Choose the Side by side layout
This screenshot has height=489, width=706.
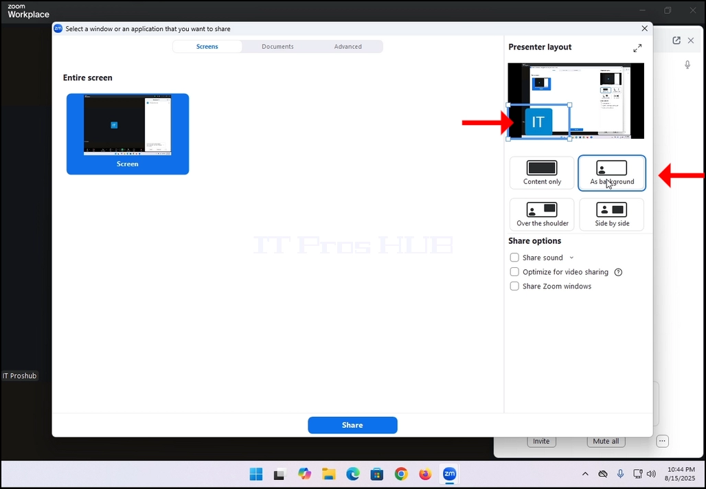(612, 214)
